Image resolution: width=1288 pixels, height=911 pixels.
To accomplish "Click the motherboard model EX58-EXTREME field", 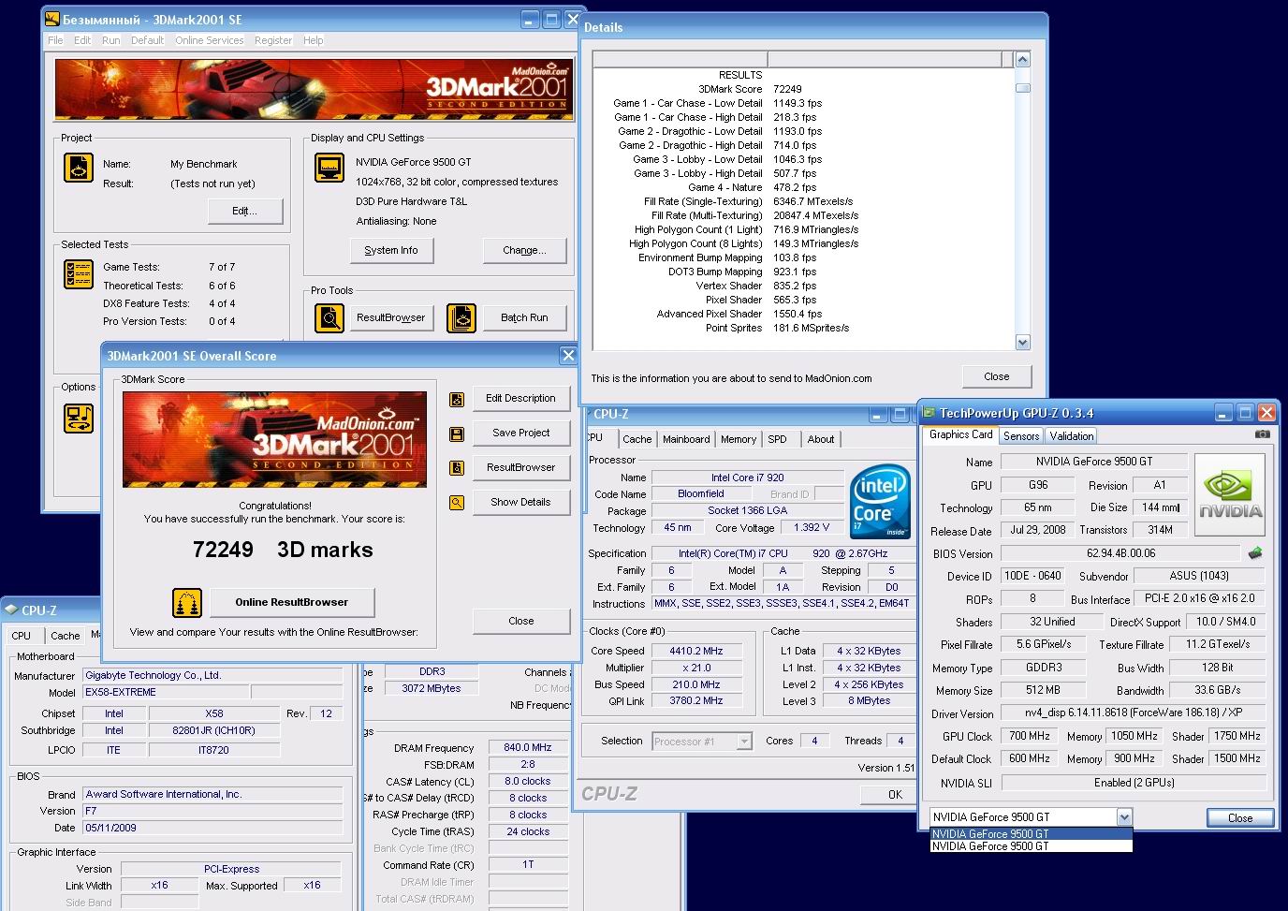I will click(x=166, y=693).
